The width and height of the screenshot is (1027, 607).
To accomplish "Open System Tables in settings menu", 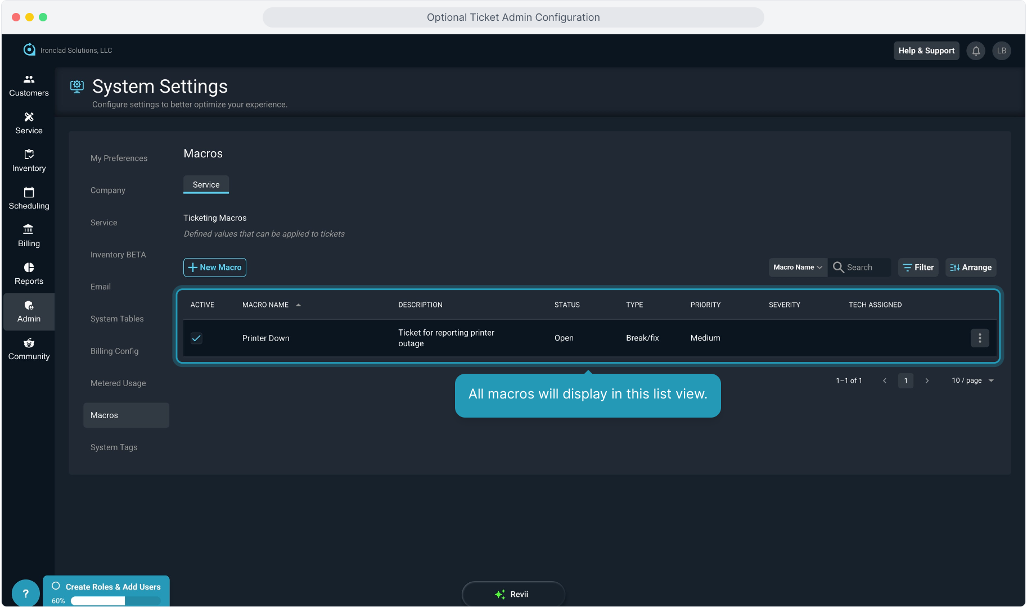I will [x=117, y=319].
